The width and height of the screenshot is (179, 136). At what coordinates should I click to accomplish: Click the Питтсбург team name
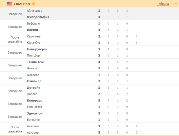click(x=34, y=55)
